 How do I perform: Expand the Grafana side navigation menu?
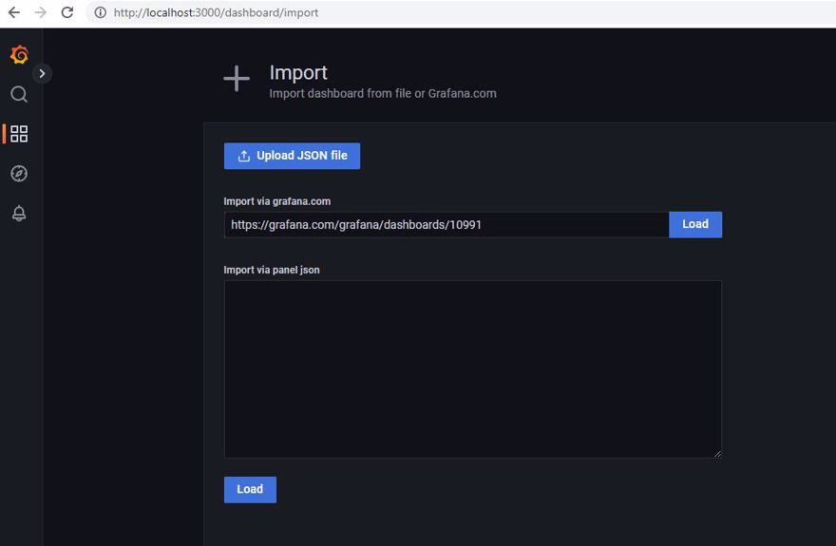(42, 73)
